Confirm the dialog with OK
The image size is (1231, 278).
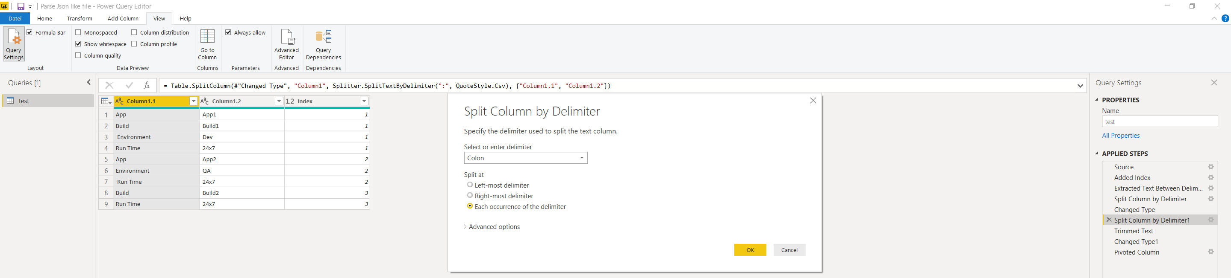coord(750,250)
